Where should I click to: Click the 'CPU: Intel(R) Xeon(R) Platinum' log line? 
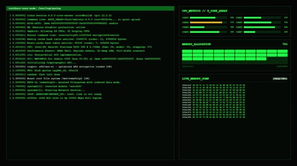(81, 47)
